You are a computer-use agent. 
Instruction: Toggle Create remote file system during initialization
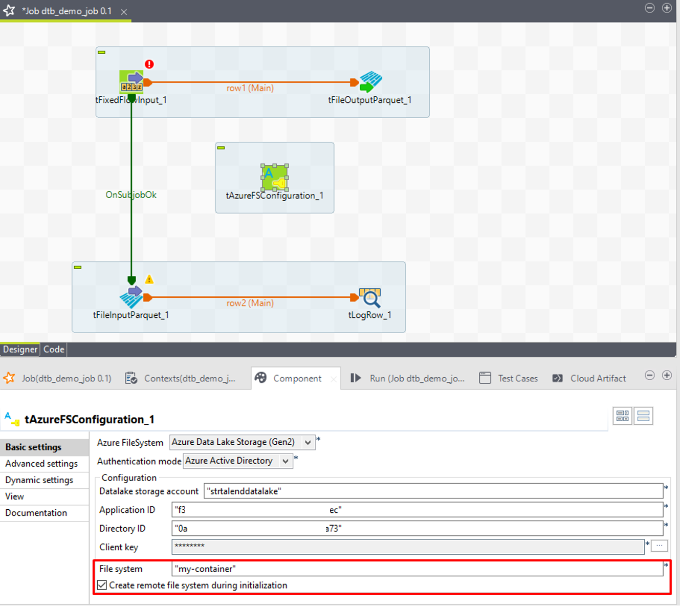click(102, 585)
